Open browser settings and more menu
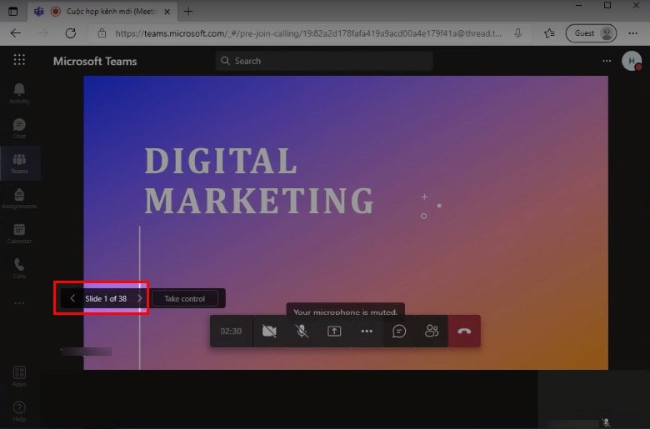Screen dimensions: 650x429 point(632,33)
